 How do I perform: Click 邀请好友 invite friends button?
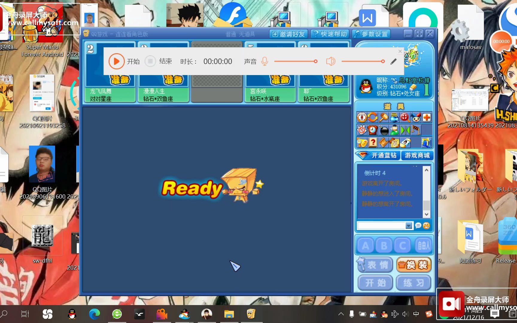[x=288, y=34]
